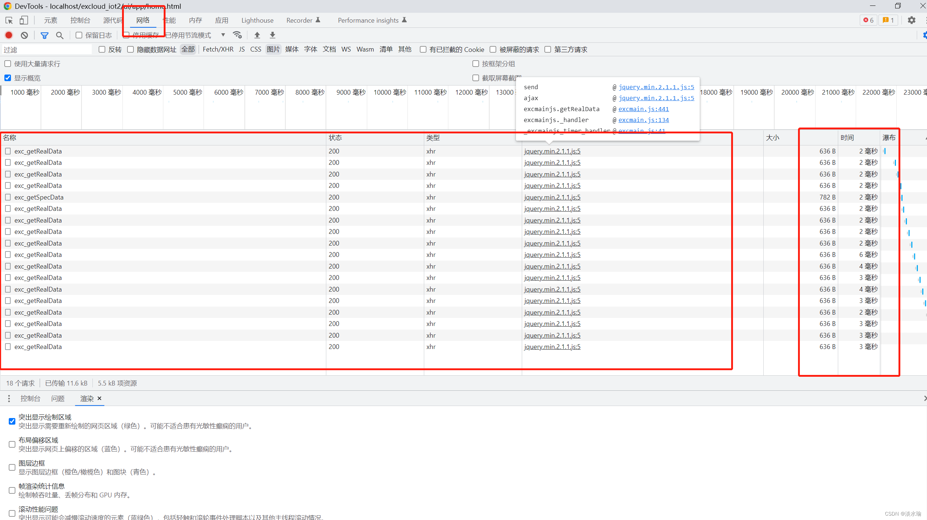
Task: Filter requests by Fetch/XHR
Action: 218,49
